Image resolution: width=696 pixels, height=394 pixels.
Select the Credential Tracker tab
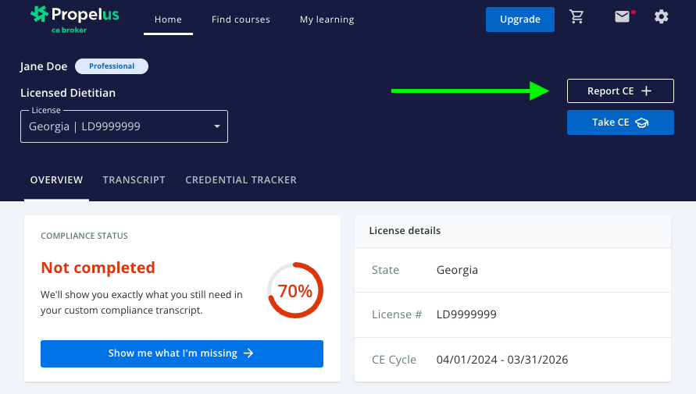pyautogui.click(x=241, y=180)
